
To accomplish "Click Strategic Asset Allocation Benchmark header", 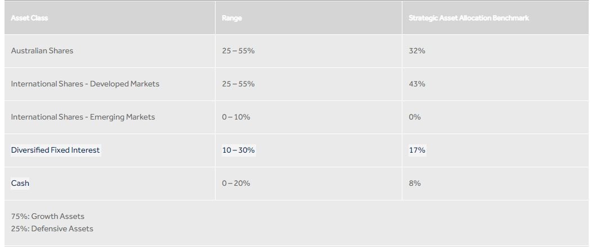I will click(468, 18).
